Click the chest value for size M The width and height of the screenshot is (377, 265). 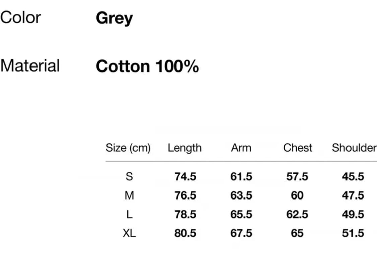(297, 195)
